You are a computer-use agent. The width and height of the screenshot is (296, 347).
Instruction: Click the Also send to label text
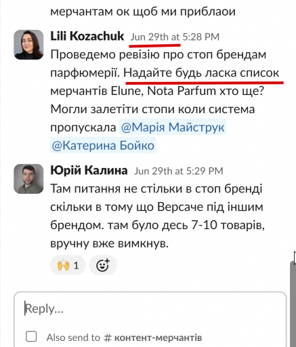(73, 338)
